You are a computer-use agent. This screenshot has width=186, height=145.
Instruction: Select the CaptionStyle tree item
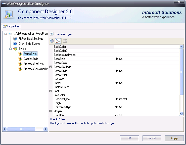click(x=31, y=59)
